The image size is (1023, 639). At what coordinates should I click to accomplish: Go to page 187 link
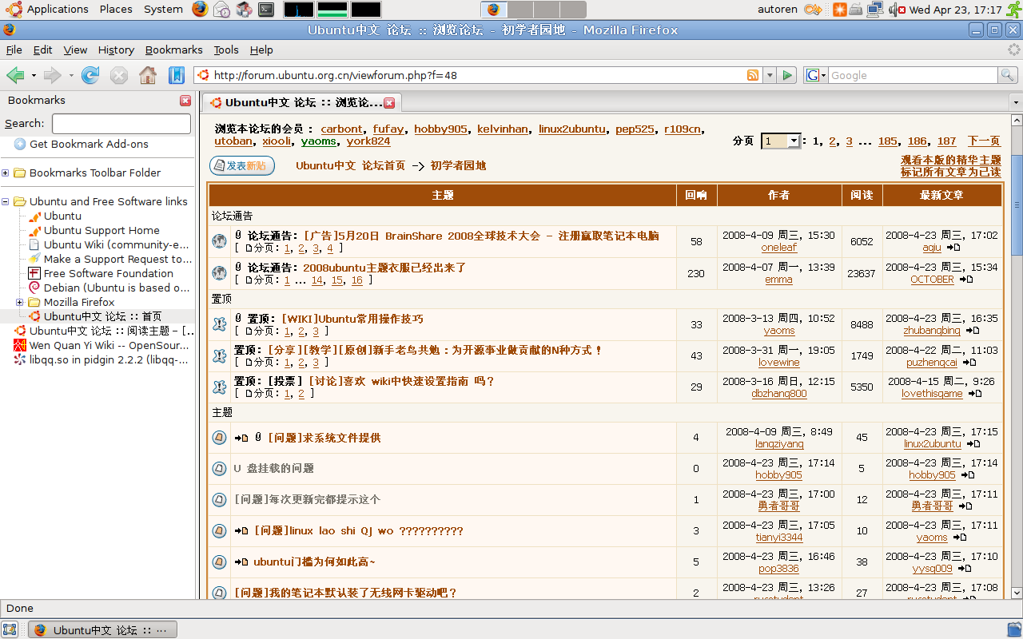(946, 141)
